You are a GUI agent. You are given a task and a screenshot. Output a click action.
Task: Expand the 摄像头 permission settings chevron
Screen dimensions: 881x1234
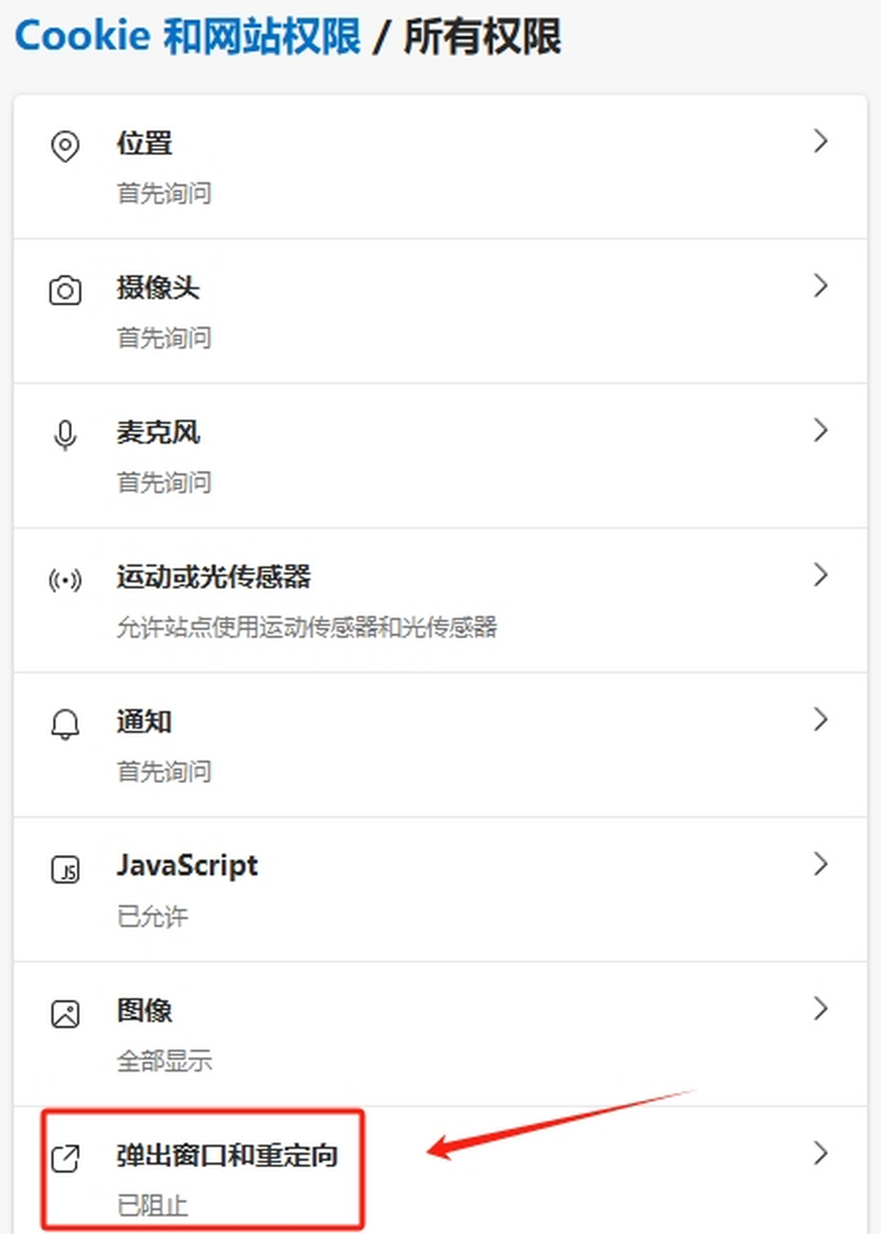(821, 286)
